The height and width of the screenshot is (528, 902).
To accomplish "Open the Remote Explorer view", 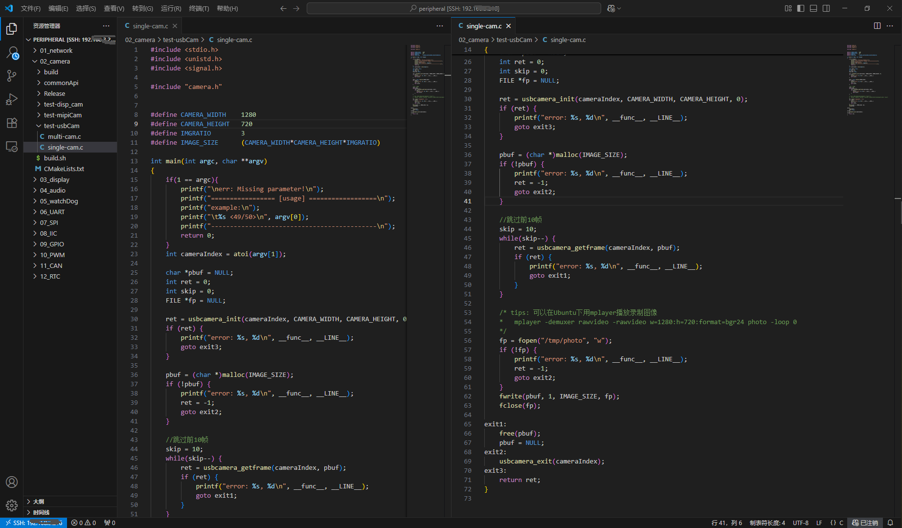I will [x=12, y=146].
